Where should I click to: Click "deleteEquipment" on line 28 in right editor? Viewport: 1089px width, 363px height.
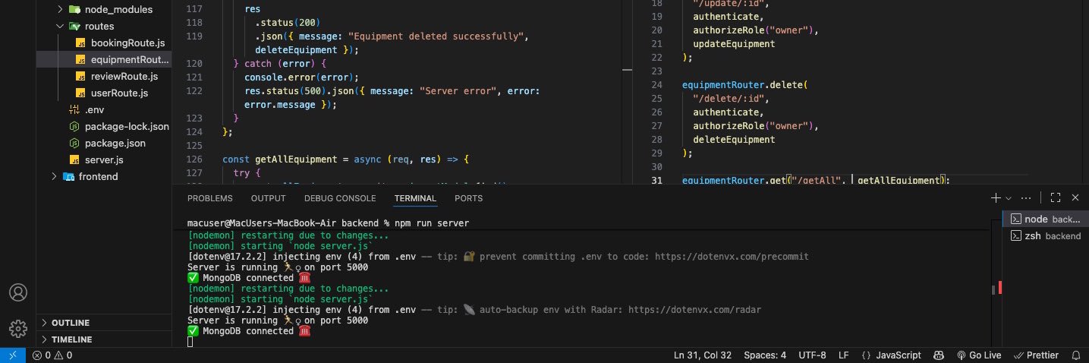coord(734,140)
